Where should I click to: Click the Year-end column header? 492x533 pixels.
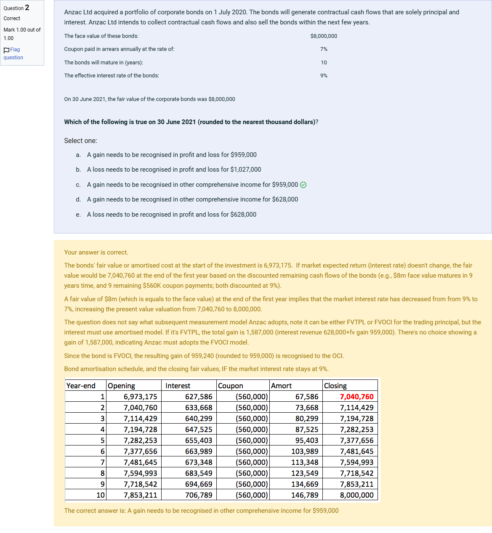[x=81, y=386]
